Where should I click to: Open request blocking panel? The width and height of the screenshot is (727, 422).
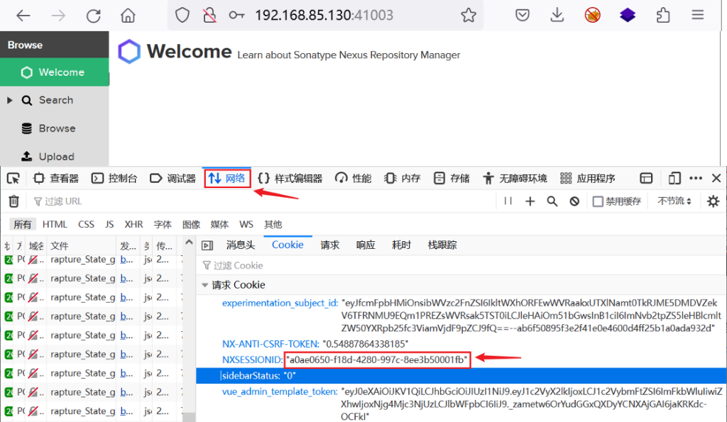click(x=574, y=201)
